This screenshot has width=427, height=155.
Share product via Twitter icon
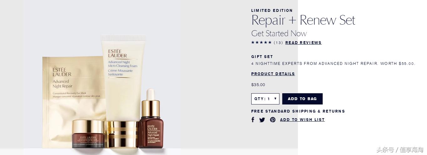click(262, 120)
